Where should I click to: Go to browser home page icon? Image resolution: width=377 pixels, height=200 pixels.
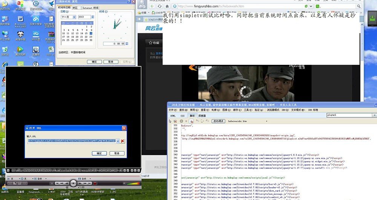pos(167,6)
